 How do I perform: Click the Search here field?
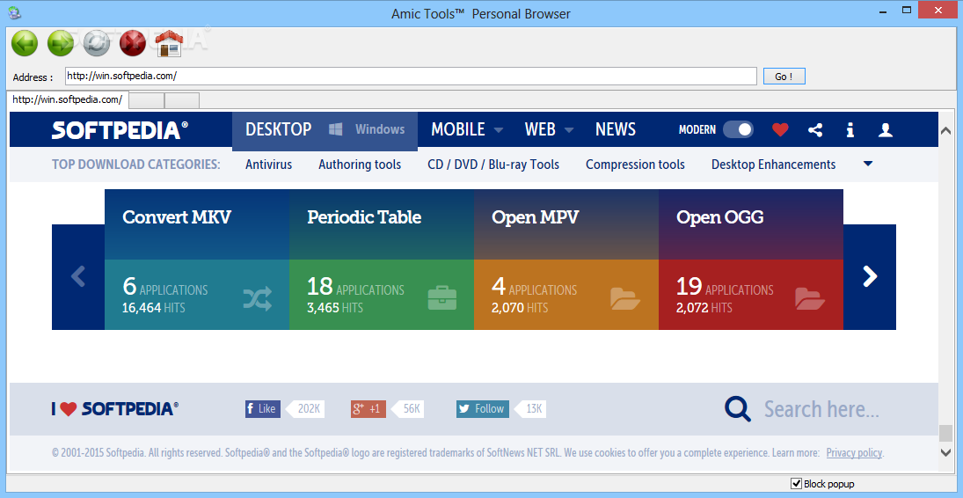coord(821,409)
